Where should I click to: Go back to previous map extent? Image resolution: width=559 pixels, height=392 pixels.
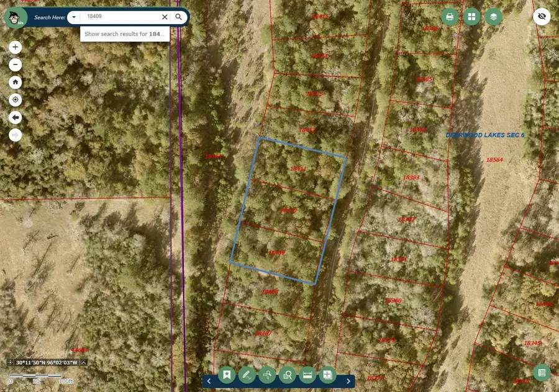[16, 117]
